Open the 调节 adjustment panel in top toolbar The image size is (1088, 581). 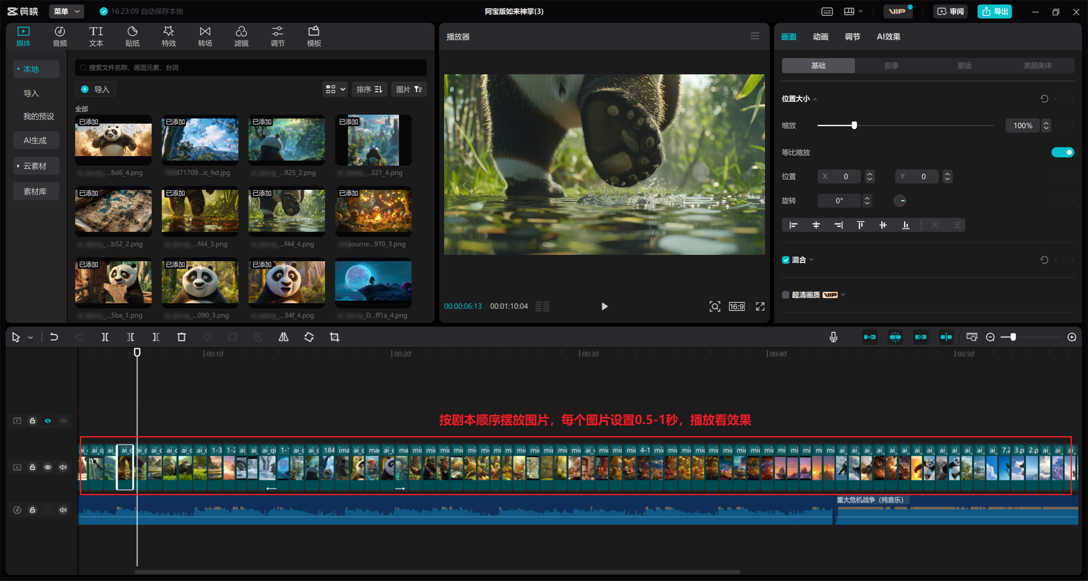[278, 37]
